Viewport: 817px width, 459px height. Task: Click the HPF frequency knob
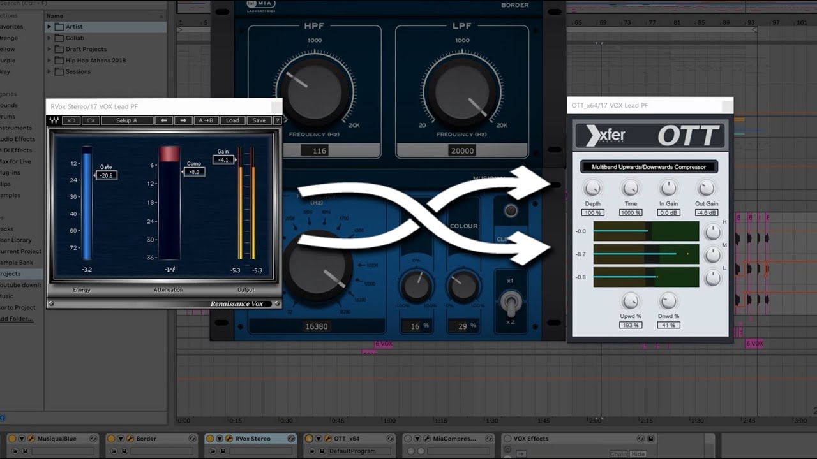[314, 92]
